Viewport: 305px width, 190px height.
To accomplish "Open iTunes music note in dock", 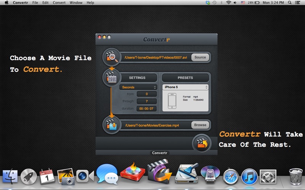I will click(250, 176).
